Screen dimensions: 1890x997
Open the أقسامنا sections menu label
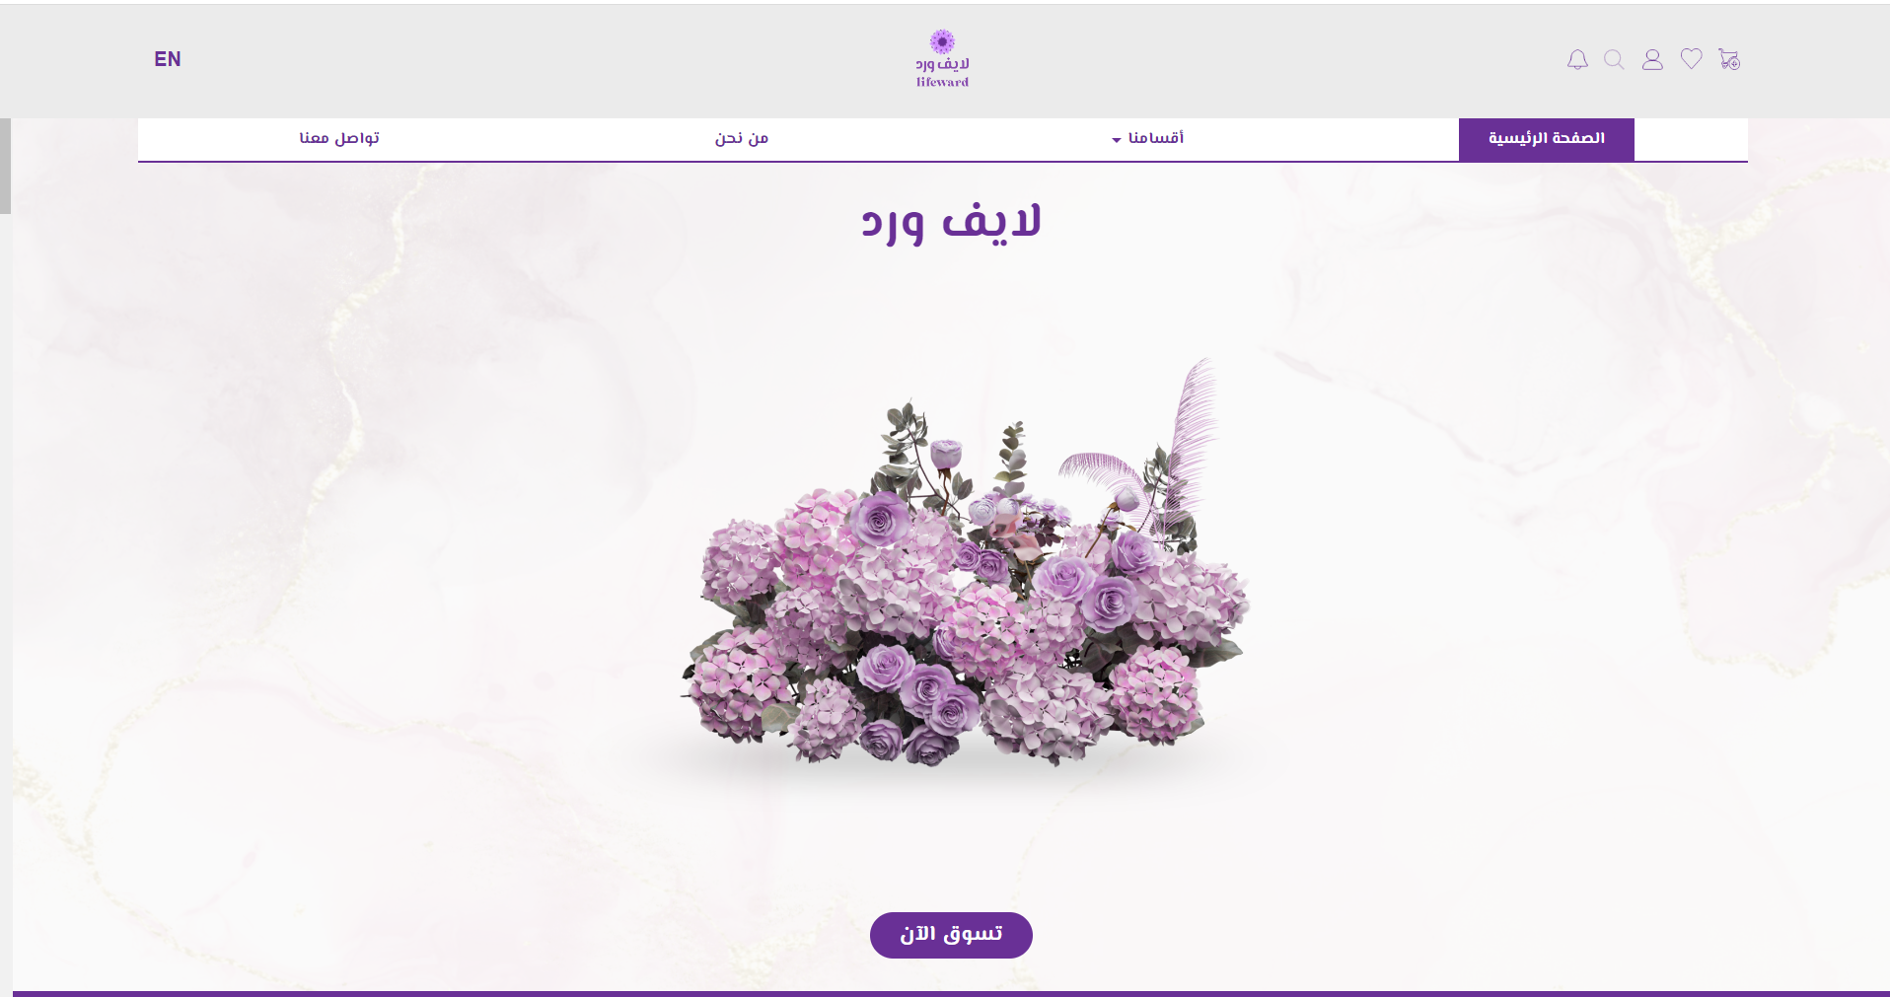click(x=1156, y=138)
